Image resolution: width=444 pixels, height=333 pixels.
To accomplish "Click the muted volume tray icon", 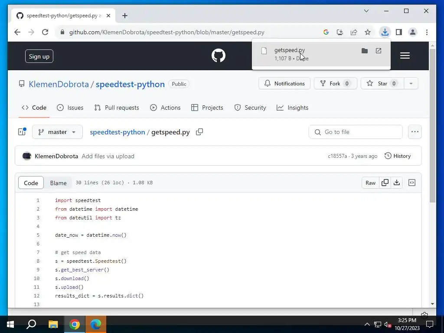I will point(388,324).
